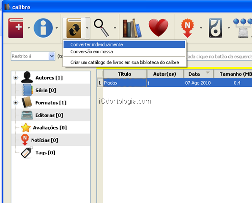Sort by the Tamanho (MB) column header
Viewport: 252px width, 203px height.
tap(233, 74)
